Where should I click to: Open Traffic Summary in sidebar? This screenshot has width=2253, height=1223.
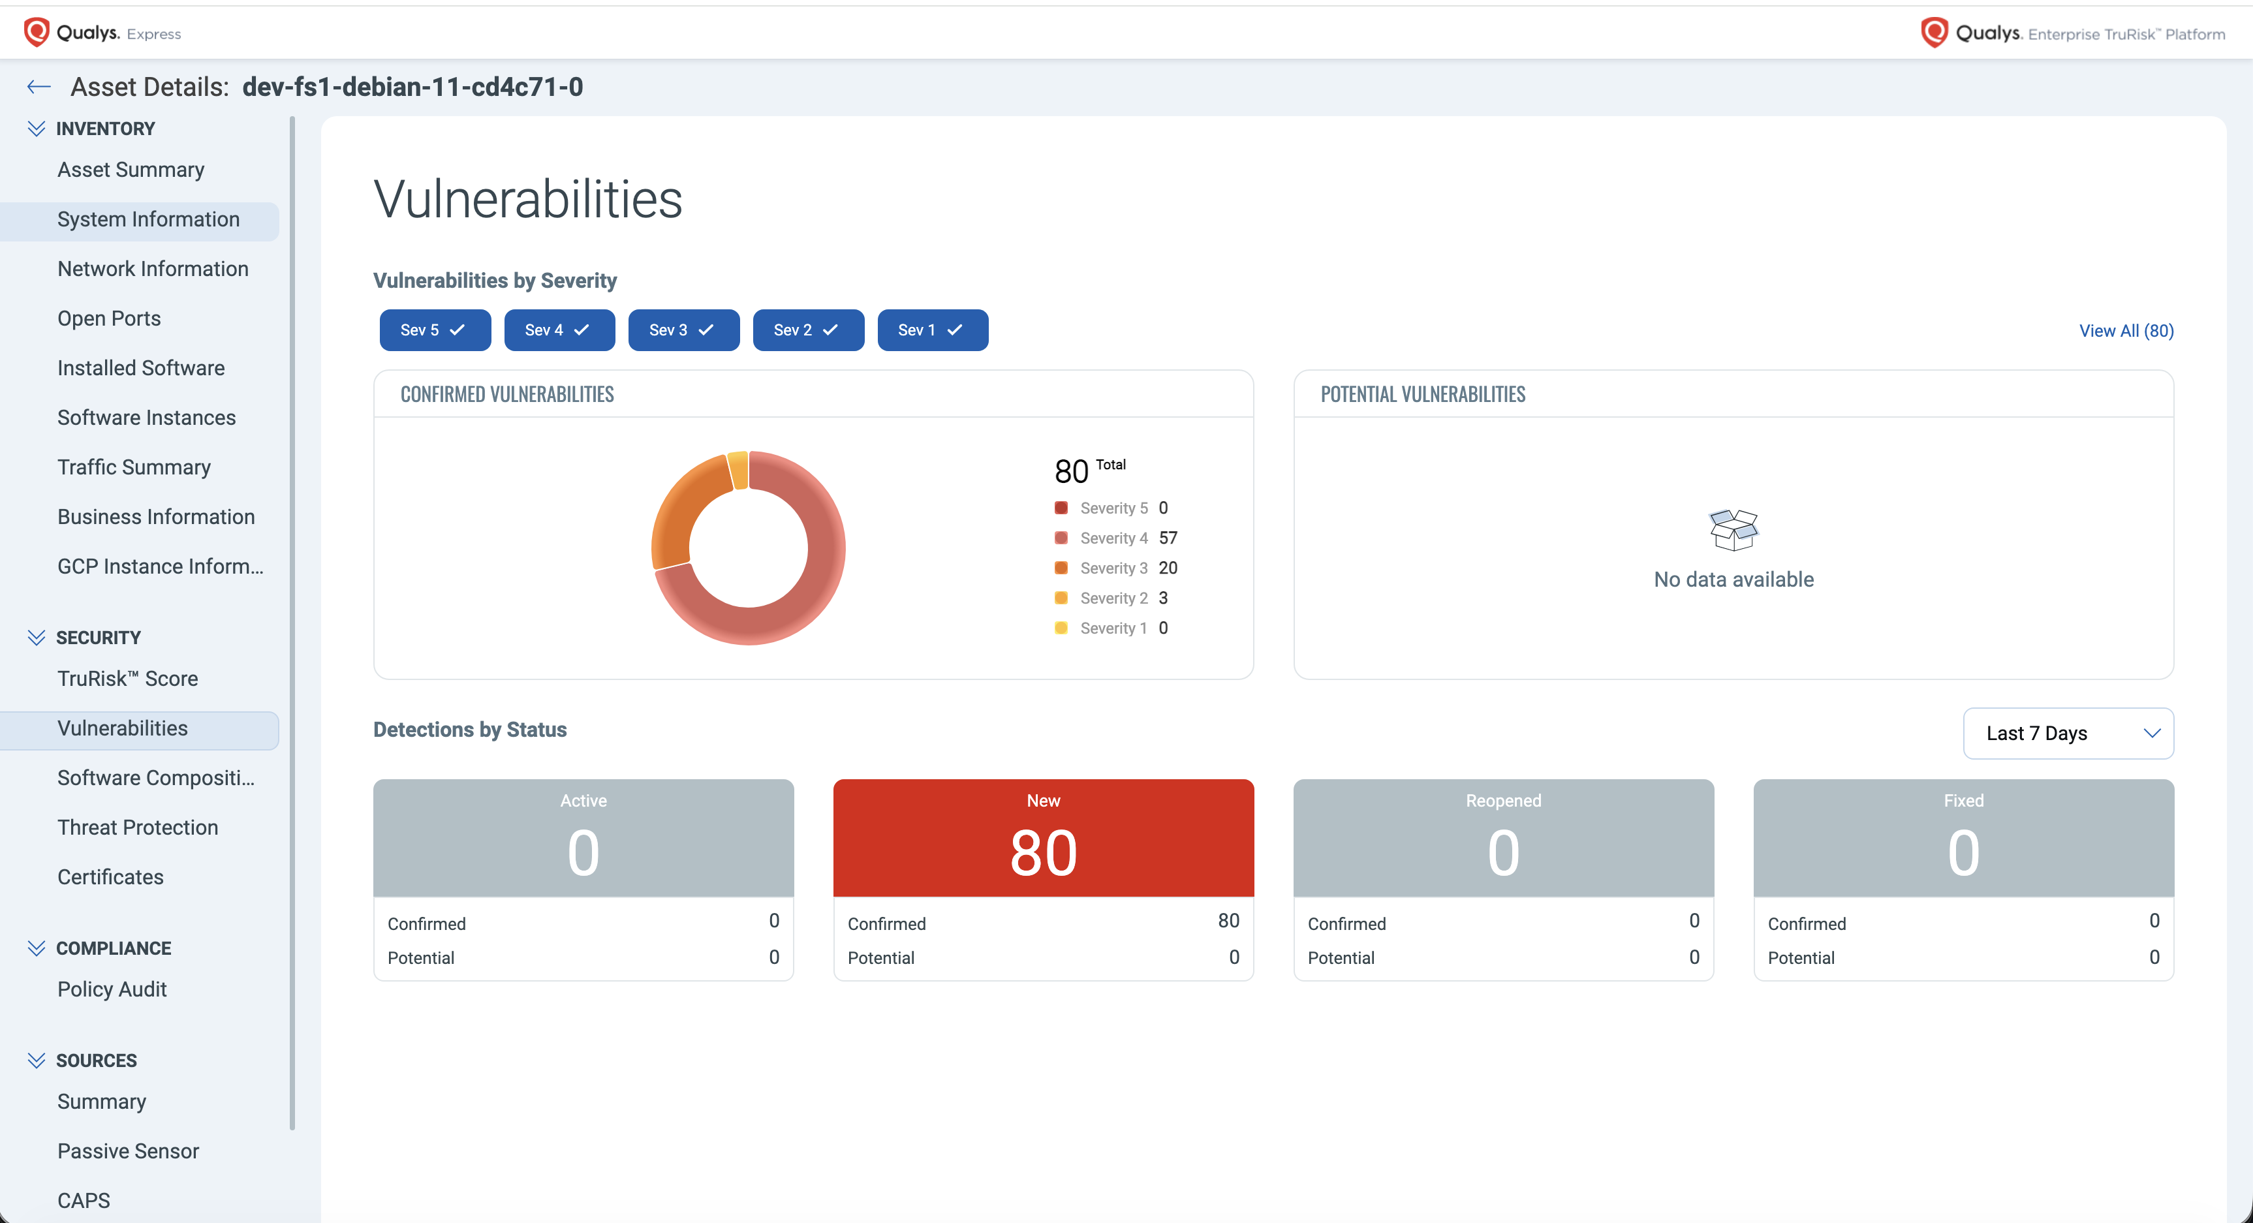tap(134, 467)
